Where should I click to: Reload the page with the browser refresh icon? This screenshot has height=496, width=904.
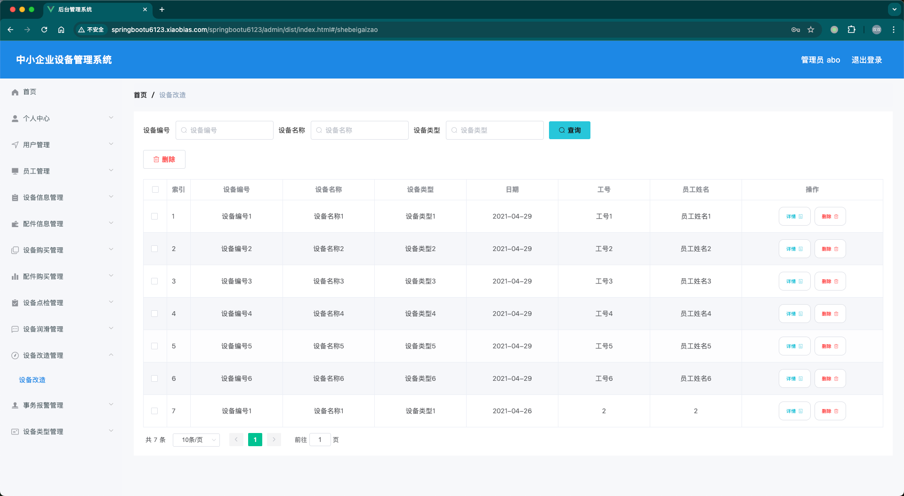click(44, 30)
